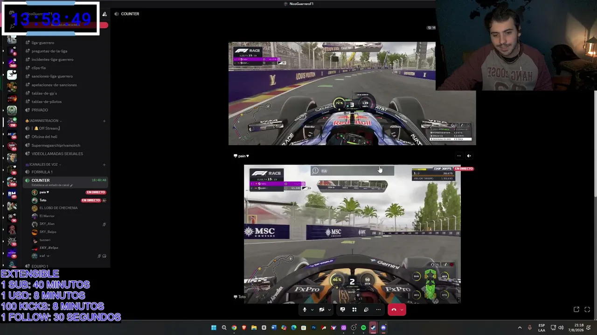The image size is (597, 335).
Task: Share your screen button in call bar
Action: pos(342,309)
